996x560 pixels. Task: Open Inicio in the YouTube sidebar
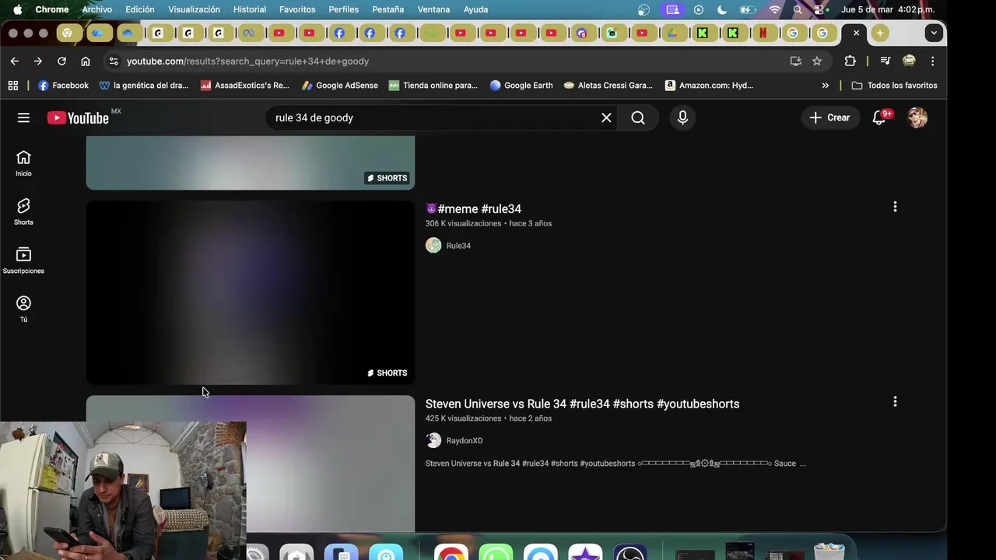(x=23, y=163)
